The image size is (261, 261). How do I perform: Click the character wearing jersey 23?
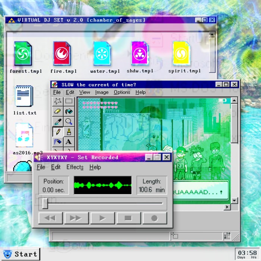tap(181, 163)
